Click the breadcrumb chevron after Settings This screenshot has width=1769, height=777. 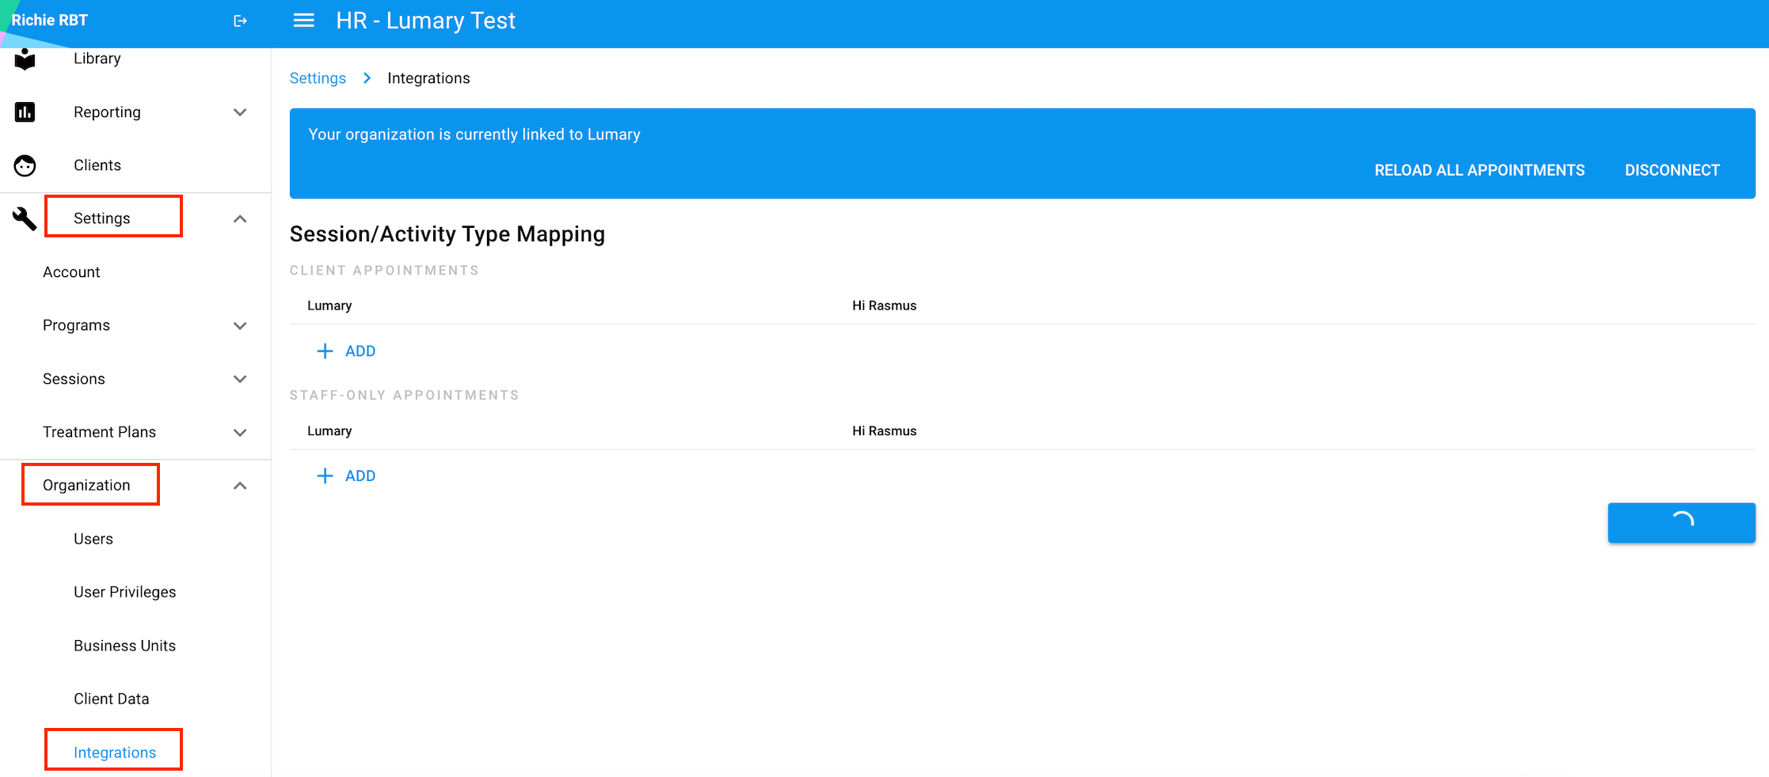(x=367, y=78)
